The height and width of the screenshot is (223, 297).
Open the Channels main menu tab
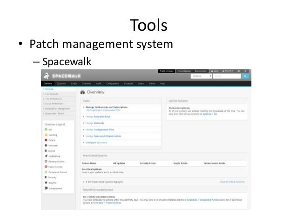pyautogui.click(x=87, y=83)
